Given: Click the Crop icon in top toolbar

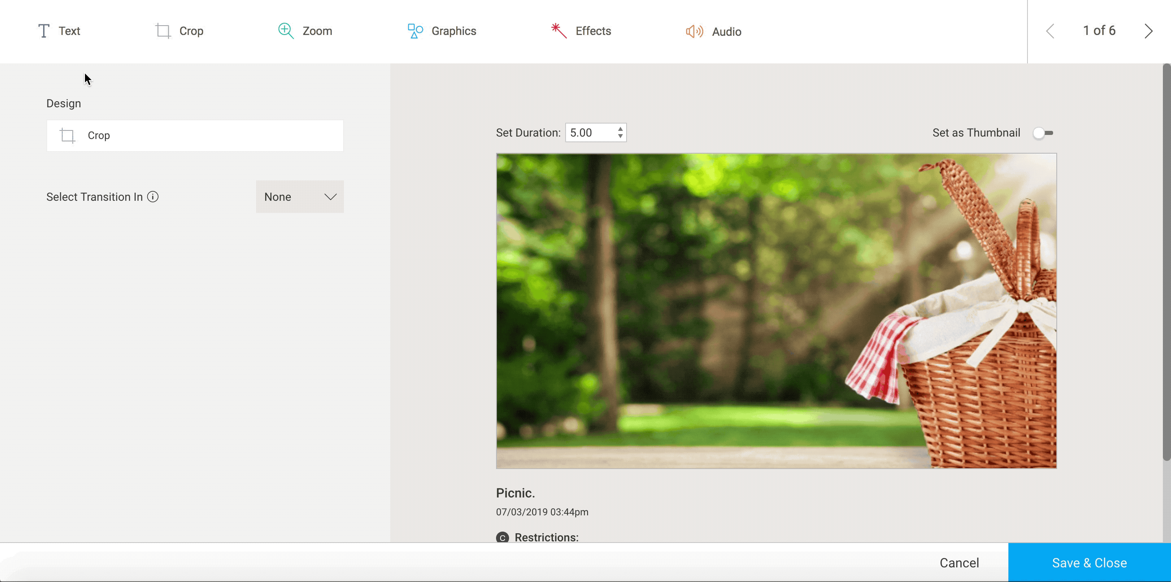Looking at the screenshot, I should 163,31.
